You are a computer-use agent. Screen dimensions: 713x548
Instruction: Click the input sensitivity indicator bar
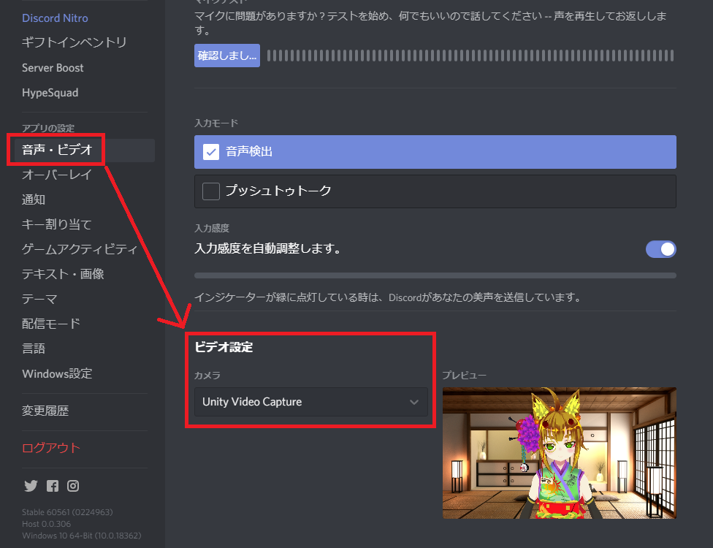coord(435,275)
